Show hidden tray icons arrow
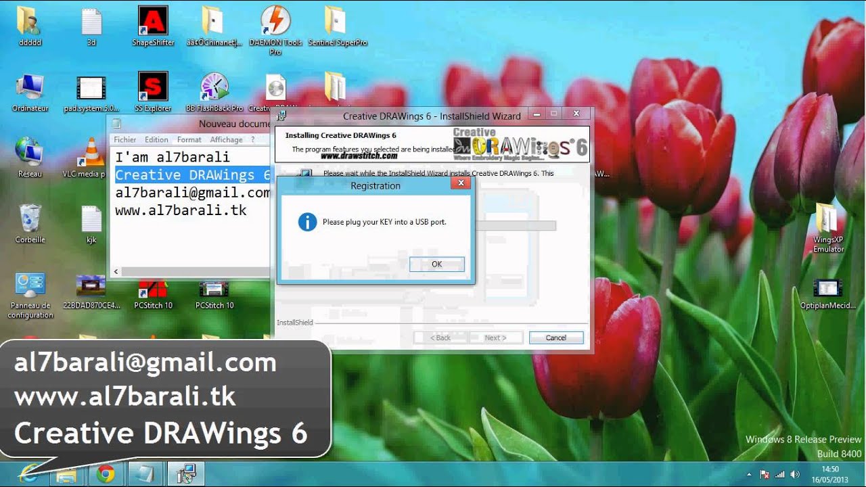Image resolution: width=866 pixels, height=487 pixels. tap(749, 475)
